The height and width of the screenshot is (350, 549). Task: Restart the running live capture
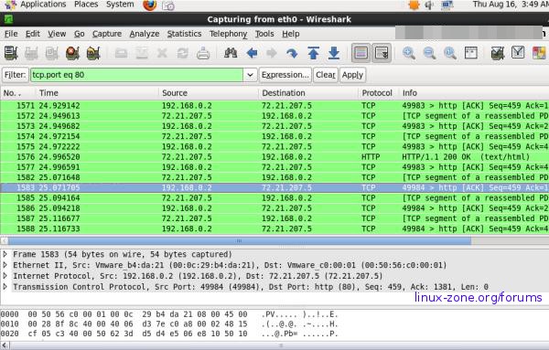click(93, 54)
